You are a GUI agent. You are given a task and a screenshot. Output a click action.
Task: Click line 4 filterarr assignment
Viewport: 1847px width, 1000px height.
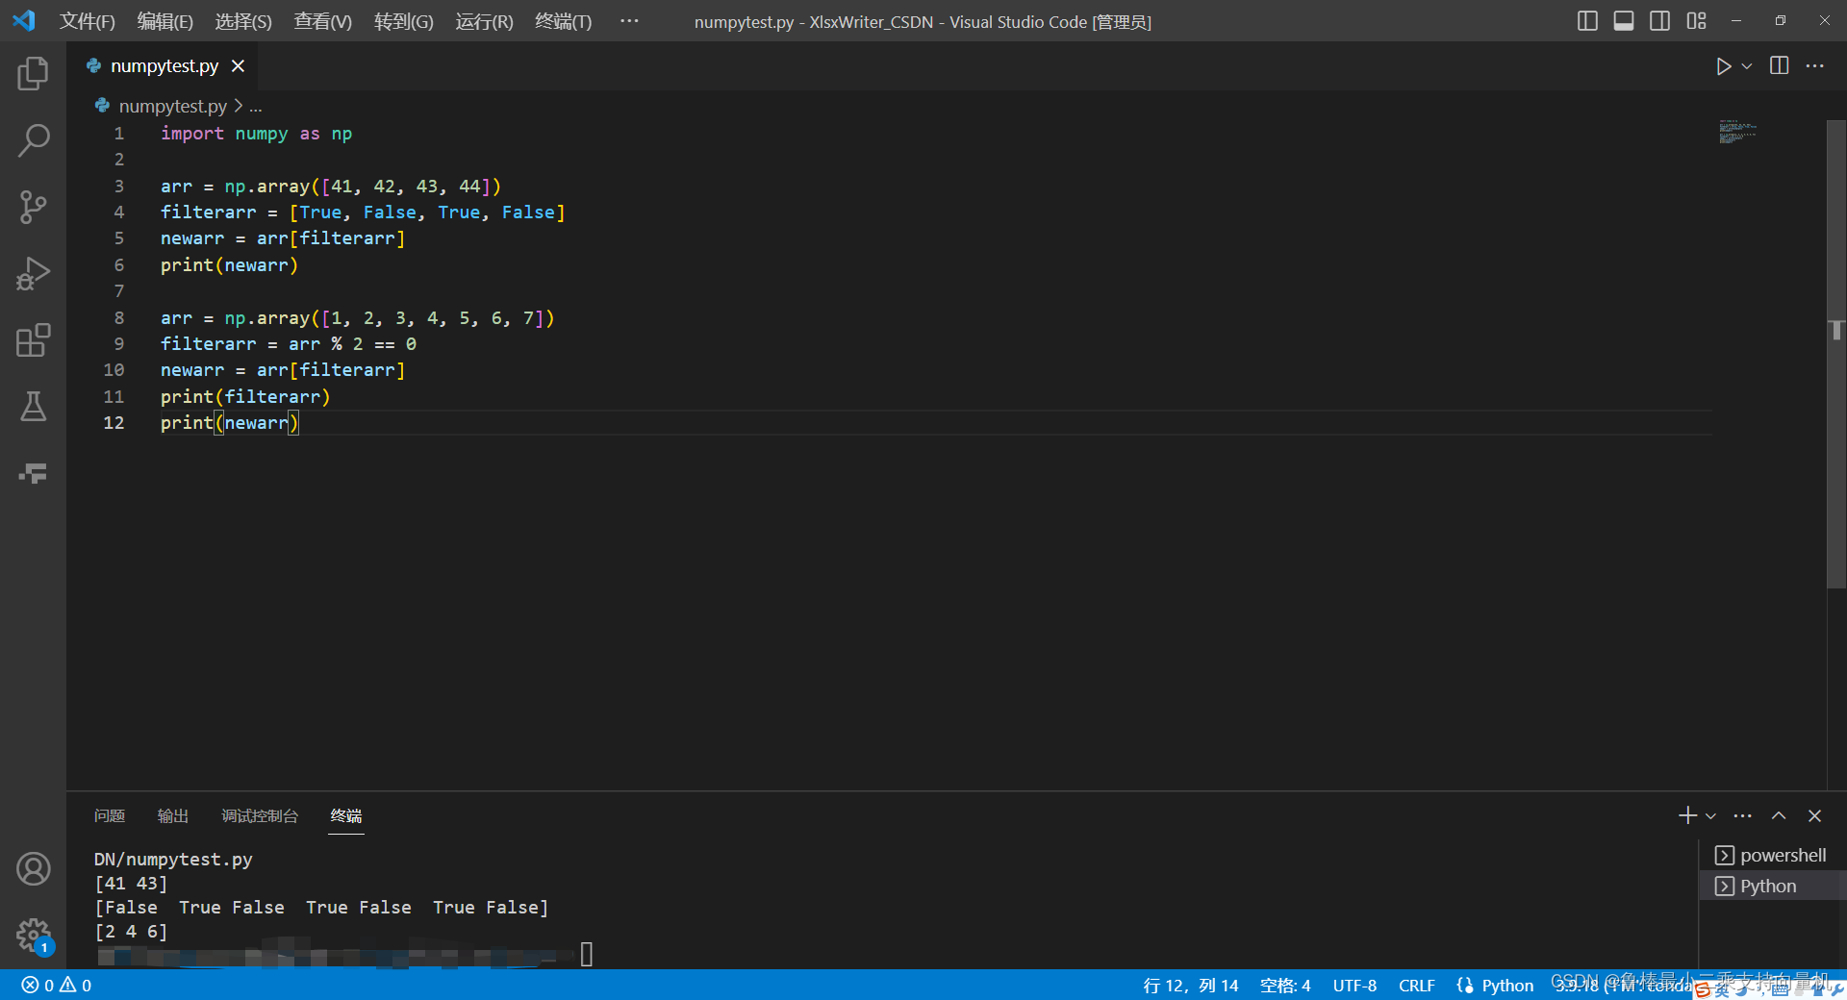tap(363, 212)
